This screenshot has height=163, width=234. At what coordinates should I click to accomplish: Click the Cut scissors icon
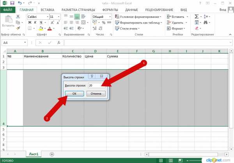coord(18,16)
